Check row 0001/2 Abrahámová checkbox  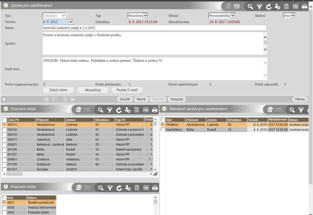4,130
